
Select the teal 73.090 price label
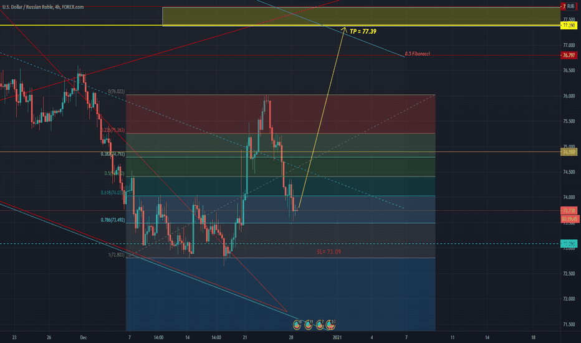tap(569, 244)
